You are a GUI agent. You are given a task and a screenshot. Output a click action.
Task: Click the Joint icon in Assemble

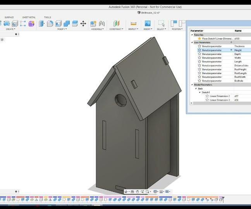click(x=101, y=24)
